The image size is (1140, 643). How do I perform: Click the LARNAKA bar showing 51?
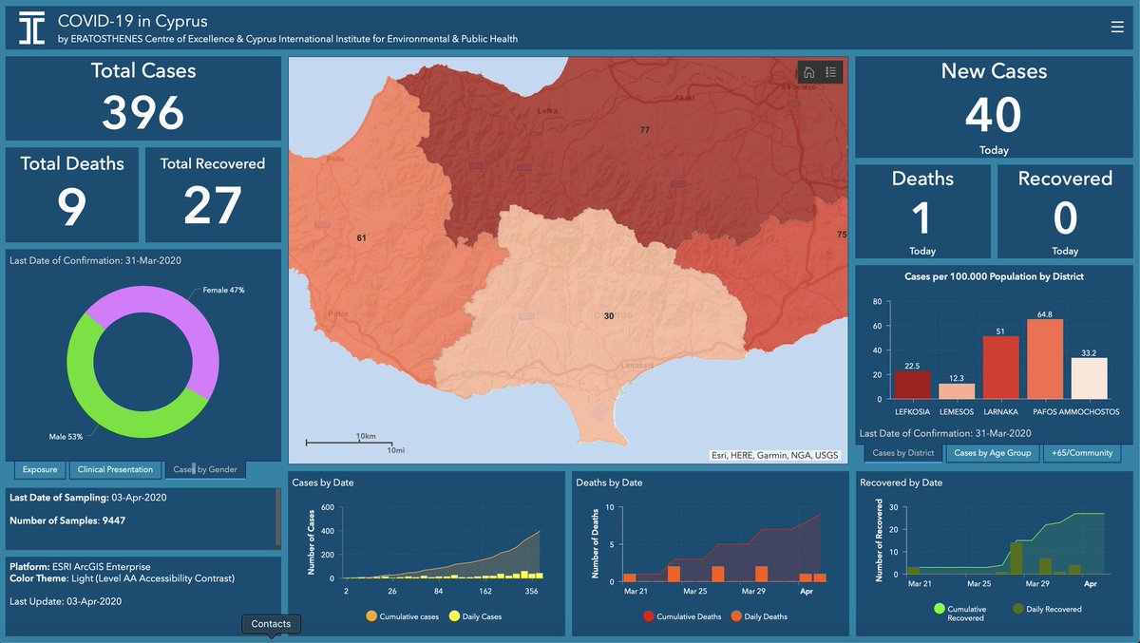tap(1000, 367)
